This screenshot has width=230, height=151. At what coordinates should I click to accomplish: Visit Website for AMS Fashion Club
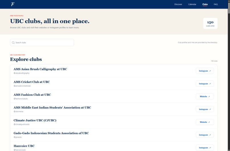click(205, 96)
